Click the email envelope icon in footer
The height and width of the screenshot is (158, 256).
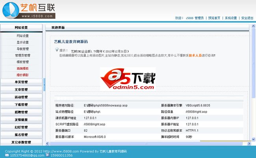coord(7,155)
